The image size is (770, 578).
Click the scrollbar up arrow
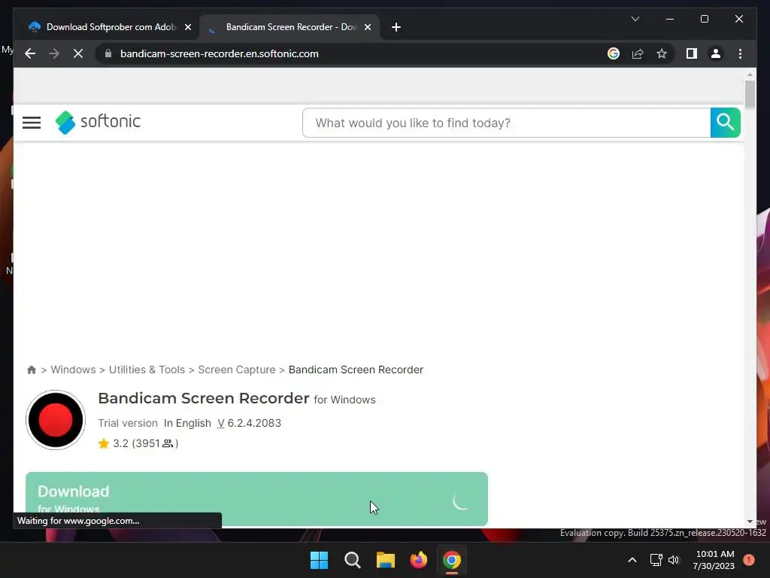pos(750,75)
